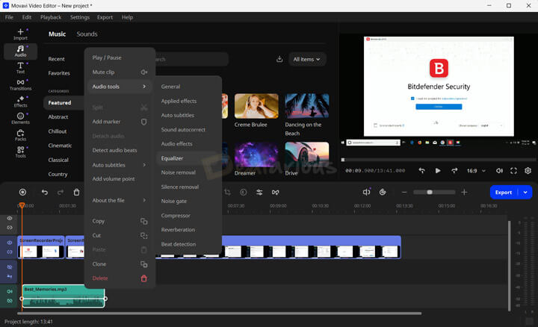Open the Transitions panel in the sidebar
The image size is (538, 327).
coord(20,84)
